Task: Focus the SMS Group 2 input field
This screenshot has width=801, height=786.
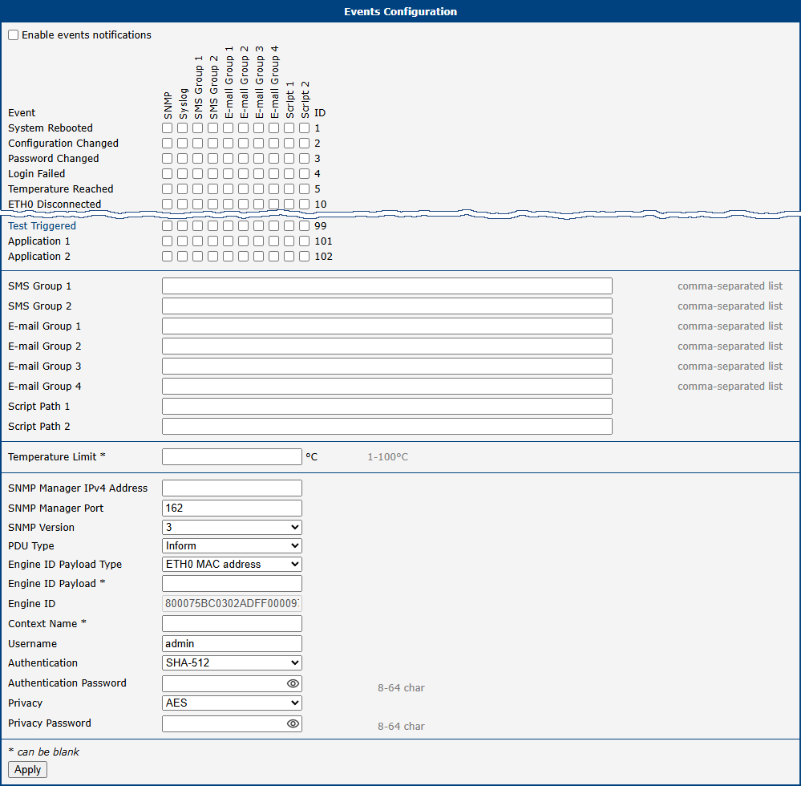Action: click(387, 306)
